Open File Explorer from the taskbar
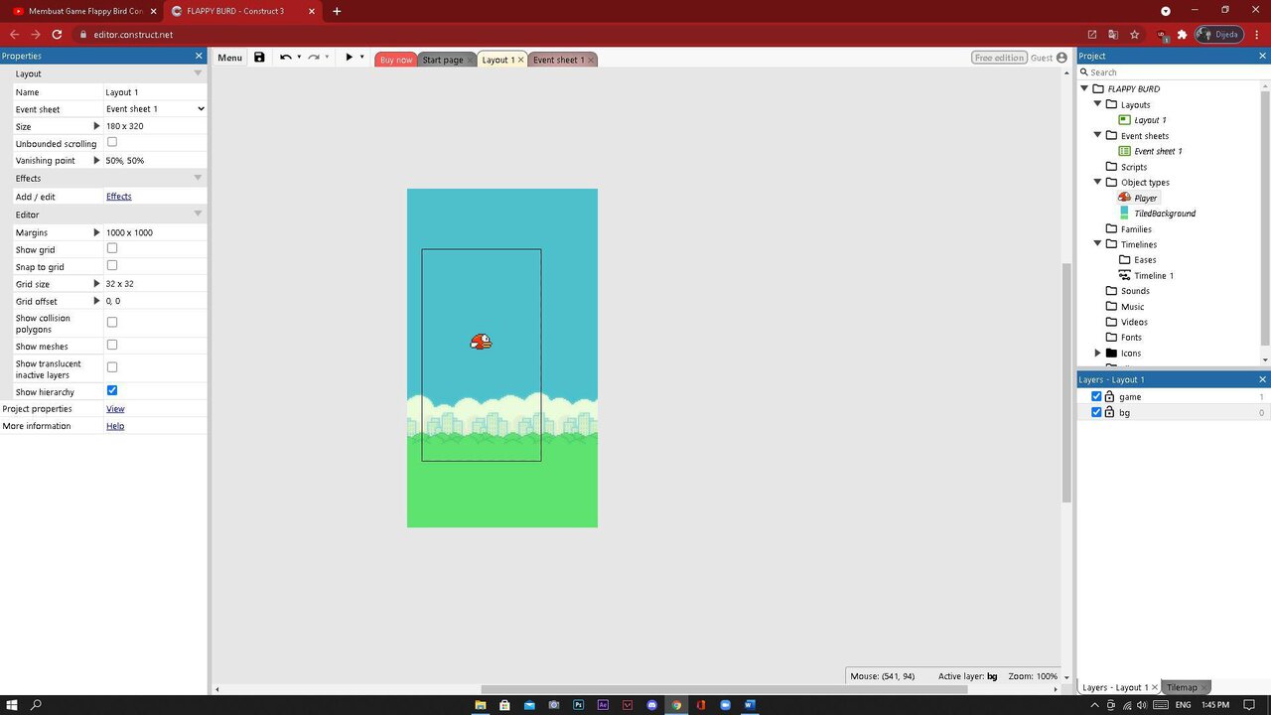 point(481,705)
